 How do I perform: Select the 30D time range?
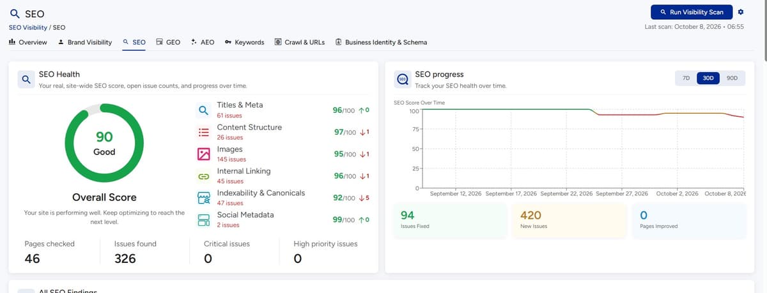pyautogui.click(x=708, y=78)
